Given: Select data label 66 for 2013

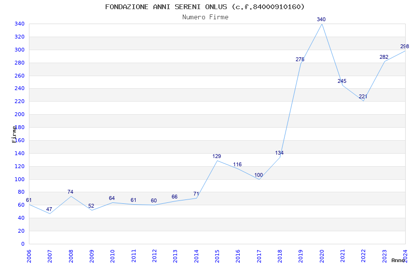Looking at the screenshot, I should pyautogui.click(x=175, y=197).
